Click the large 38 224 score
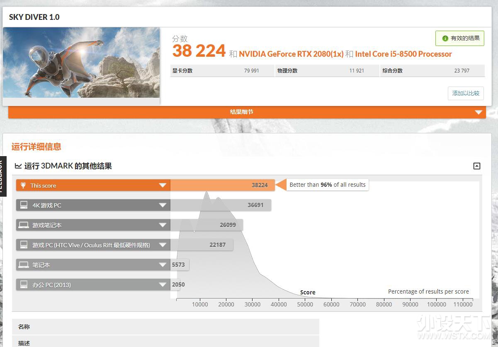This screenshot has height=347, width=498. point(199,51)
